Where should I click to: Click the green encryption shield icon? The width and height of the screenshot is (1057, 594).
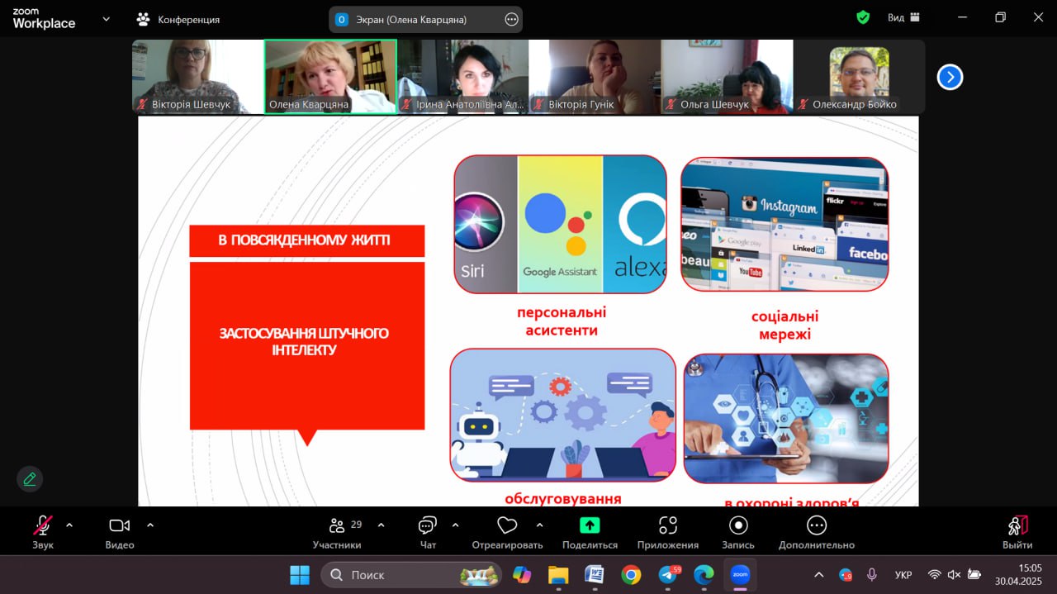pyautogui.click(x=863, y=17)
